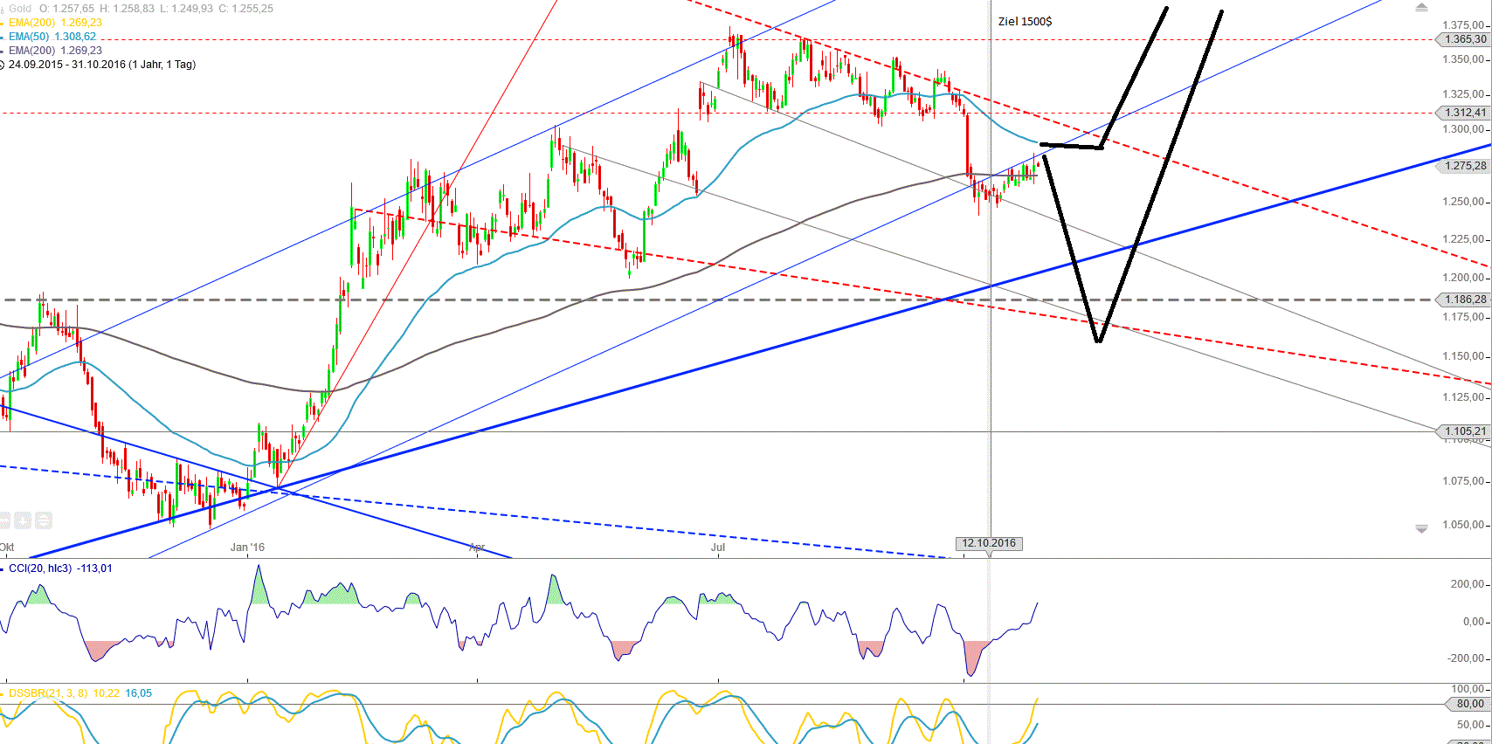The height and width of the screenshot is (744, 1492).
Task: Click the Gold instrument name
Action: point(20,9)
